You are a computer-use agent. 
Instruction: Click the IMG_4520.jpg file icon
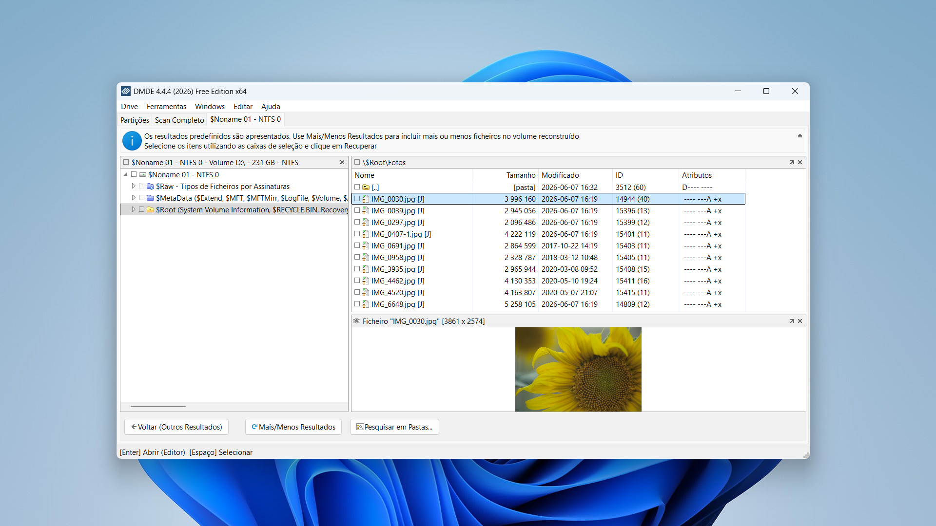tap(366, 292)
